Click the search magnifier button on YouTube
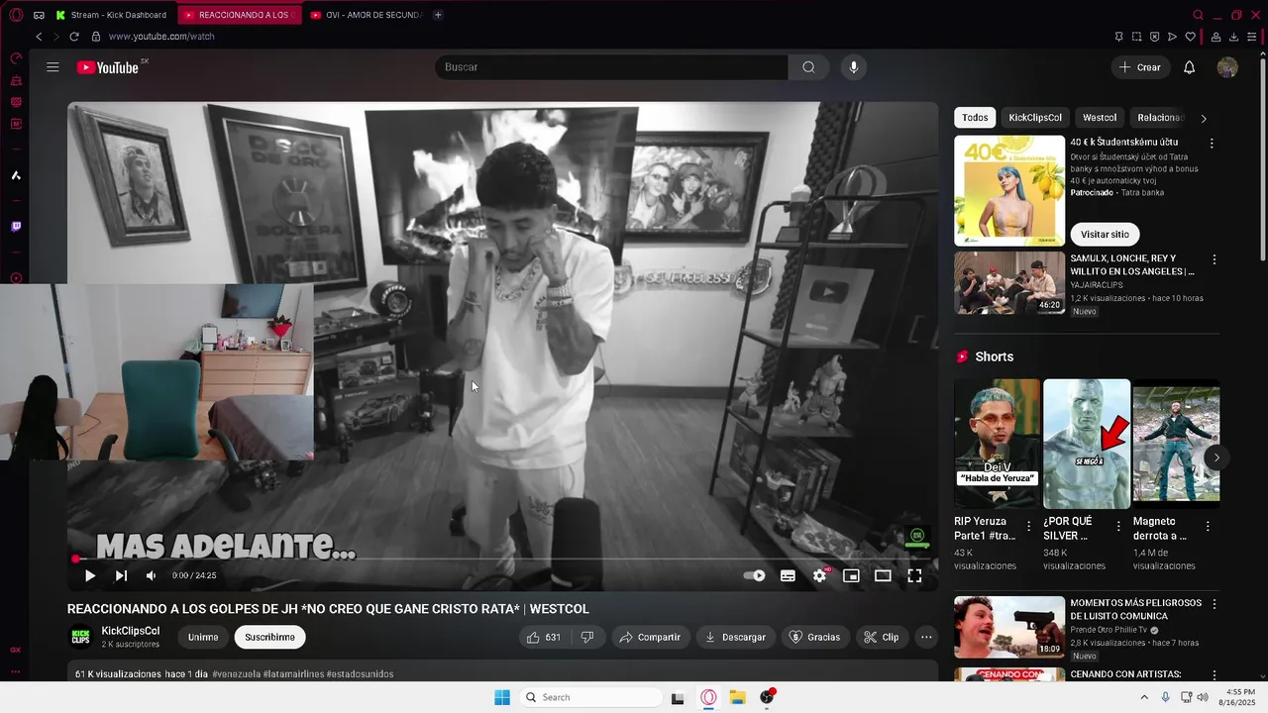 [808, 67]
